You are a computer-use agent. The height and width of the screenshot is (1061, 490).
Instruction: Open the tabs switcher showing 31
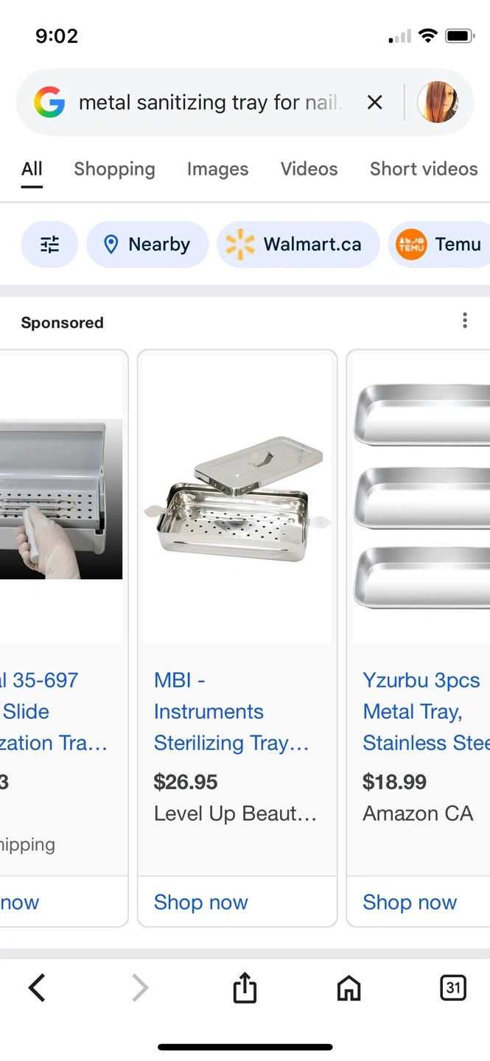coord(452,987)
